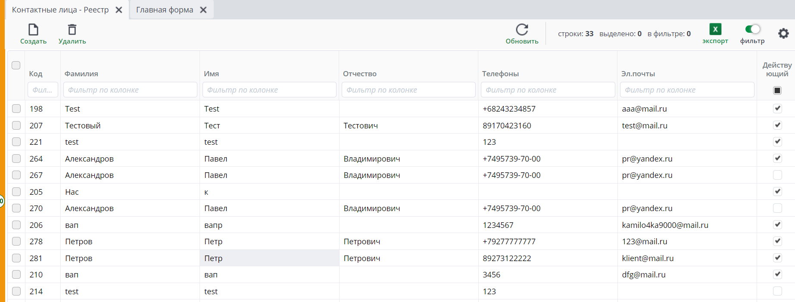Screen dimensions: 795x302
Task: Sort by the Телефоны column header
Action: click(500, 74)
